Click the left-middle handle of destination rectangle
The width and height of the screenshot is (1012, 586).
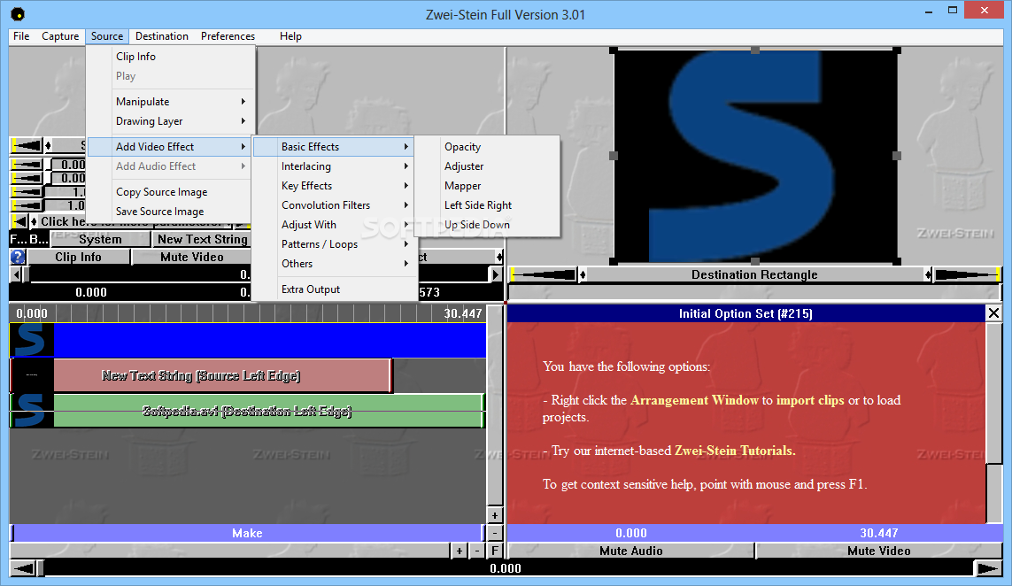[614, 156]
